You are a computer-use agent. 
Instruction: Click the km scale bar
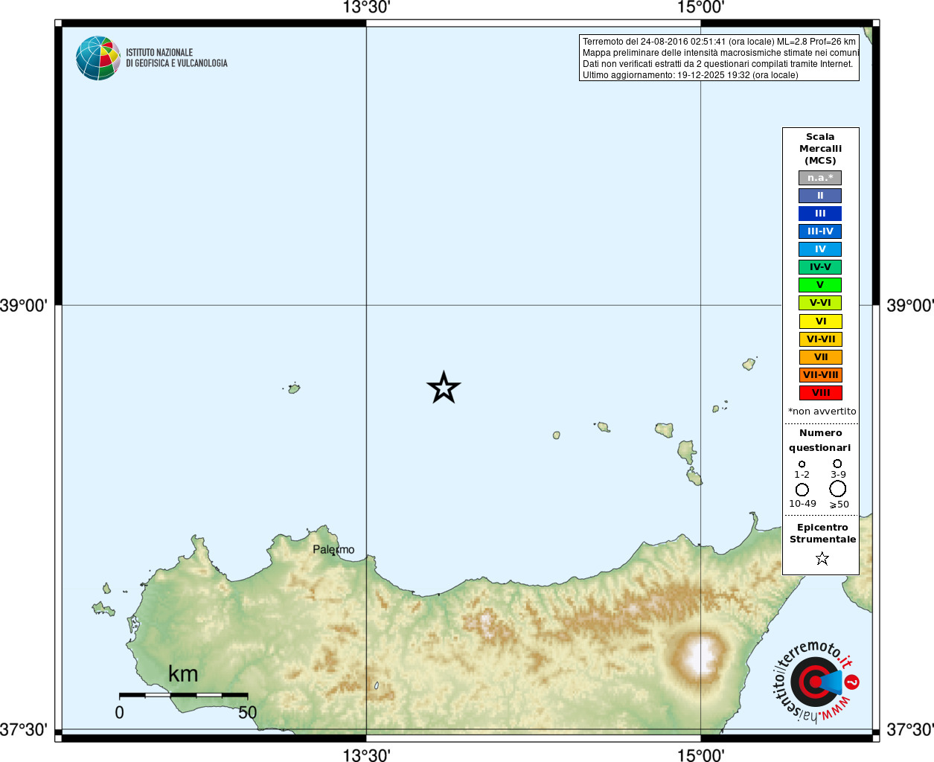(x=183, y=695)
